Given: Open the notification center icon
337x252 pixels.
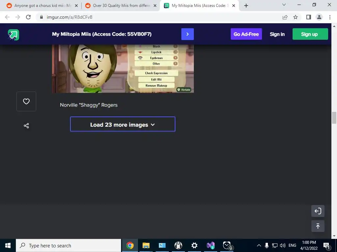Looking at the screenshot, I should (x=326, y=245).
